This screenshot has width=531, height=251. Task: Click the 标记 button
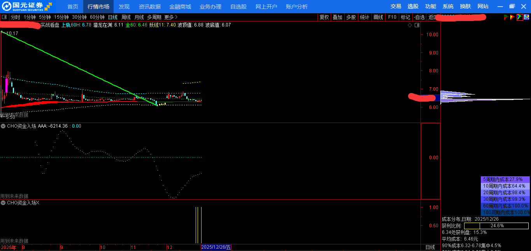(x=405, y=17)
